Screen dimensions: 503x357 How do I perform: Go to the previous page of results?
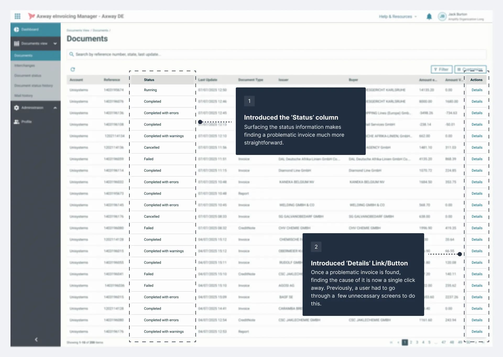(x=398, y=342)
